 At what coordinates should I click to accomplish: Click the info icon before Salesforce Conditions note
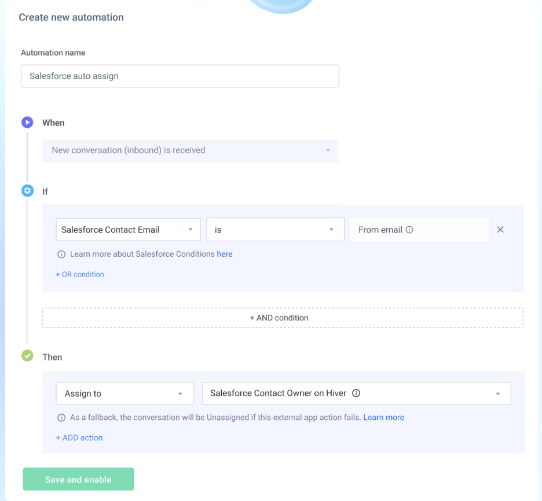(x=61, y=254)
